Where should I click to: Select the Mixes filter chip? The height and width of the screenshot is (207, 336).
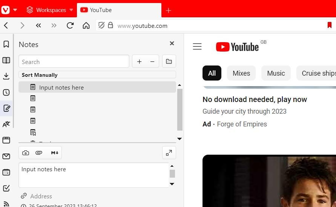241,73
